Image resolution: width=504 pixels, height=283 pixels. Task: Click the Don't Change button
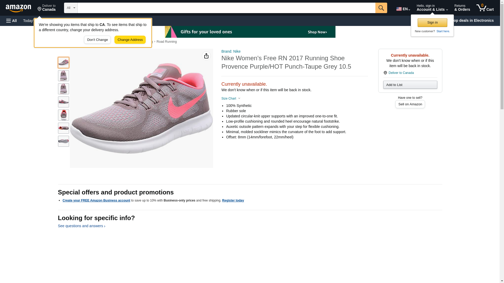97,40
